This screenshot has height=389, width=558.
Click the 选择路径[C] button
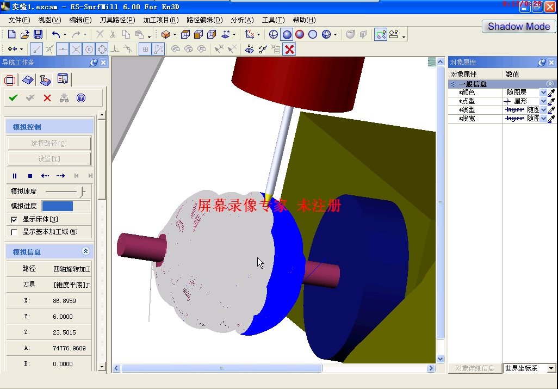[49, 144]
